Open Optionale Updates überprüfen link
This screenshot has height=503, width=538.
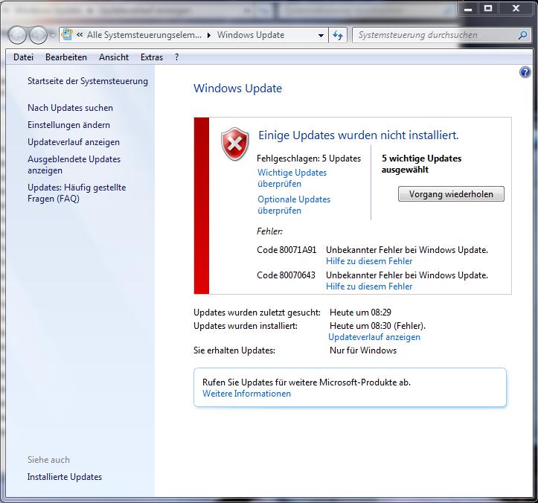pos(294,205)
